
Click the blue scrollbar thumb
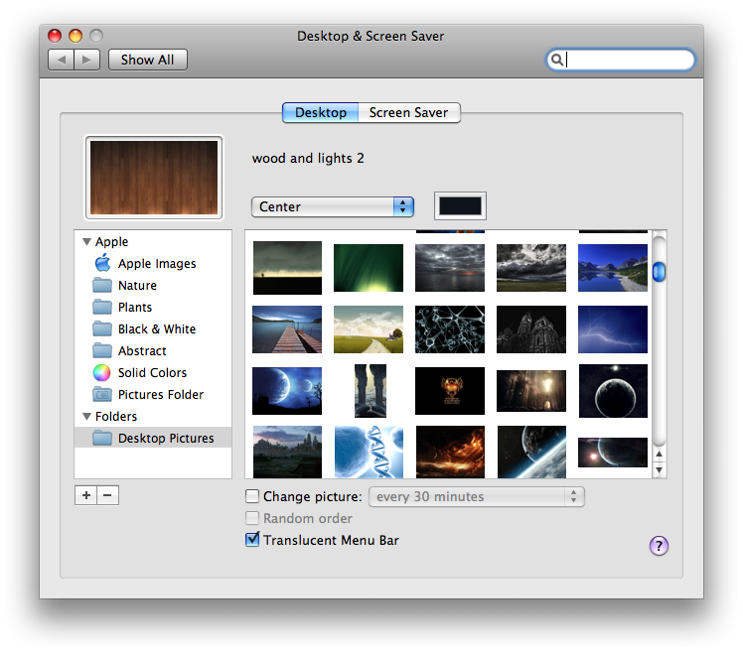660,272
